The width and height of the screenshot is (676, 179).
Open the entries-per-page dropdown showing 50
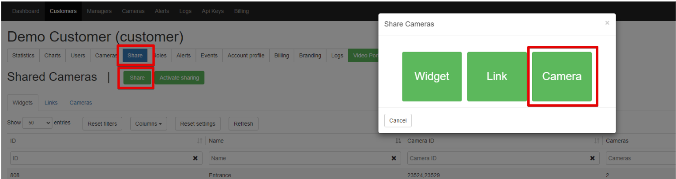click(x=38, y=123)
